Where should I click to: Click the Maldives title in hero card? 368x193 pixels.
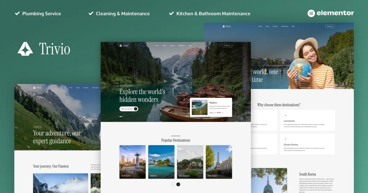(x=213, y=103)
